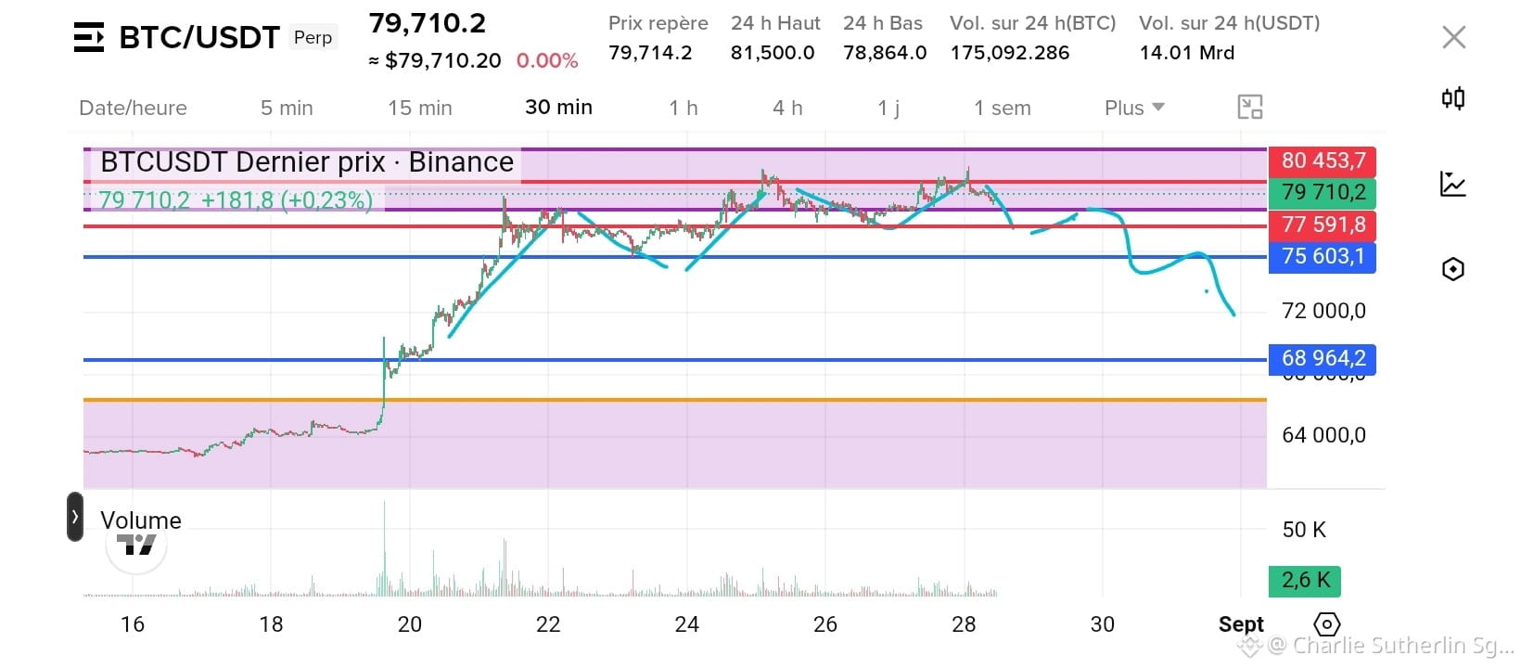Open the Date/heure selector
Screen dimensions: 1521x668
pyautogui.click(x=133, y=108)
